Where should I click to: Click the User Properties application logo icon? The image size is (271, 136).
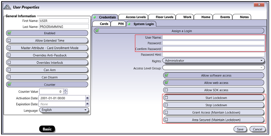point(8,7)
